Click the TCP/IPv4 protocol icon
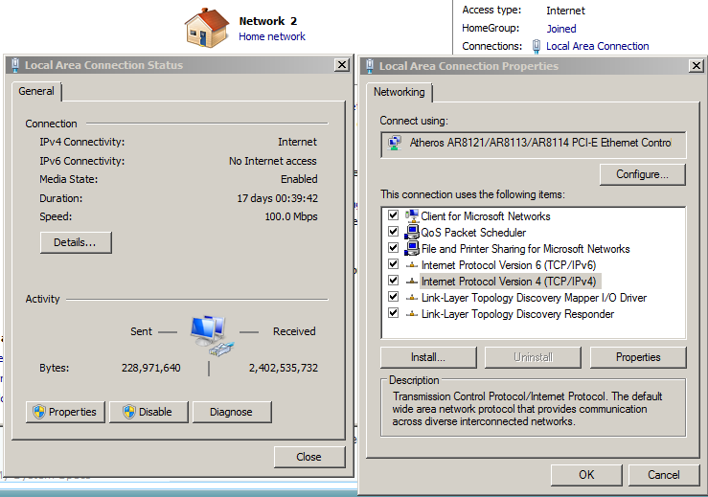Viewport: 708px width, 497px height. [x=412, y=282]
